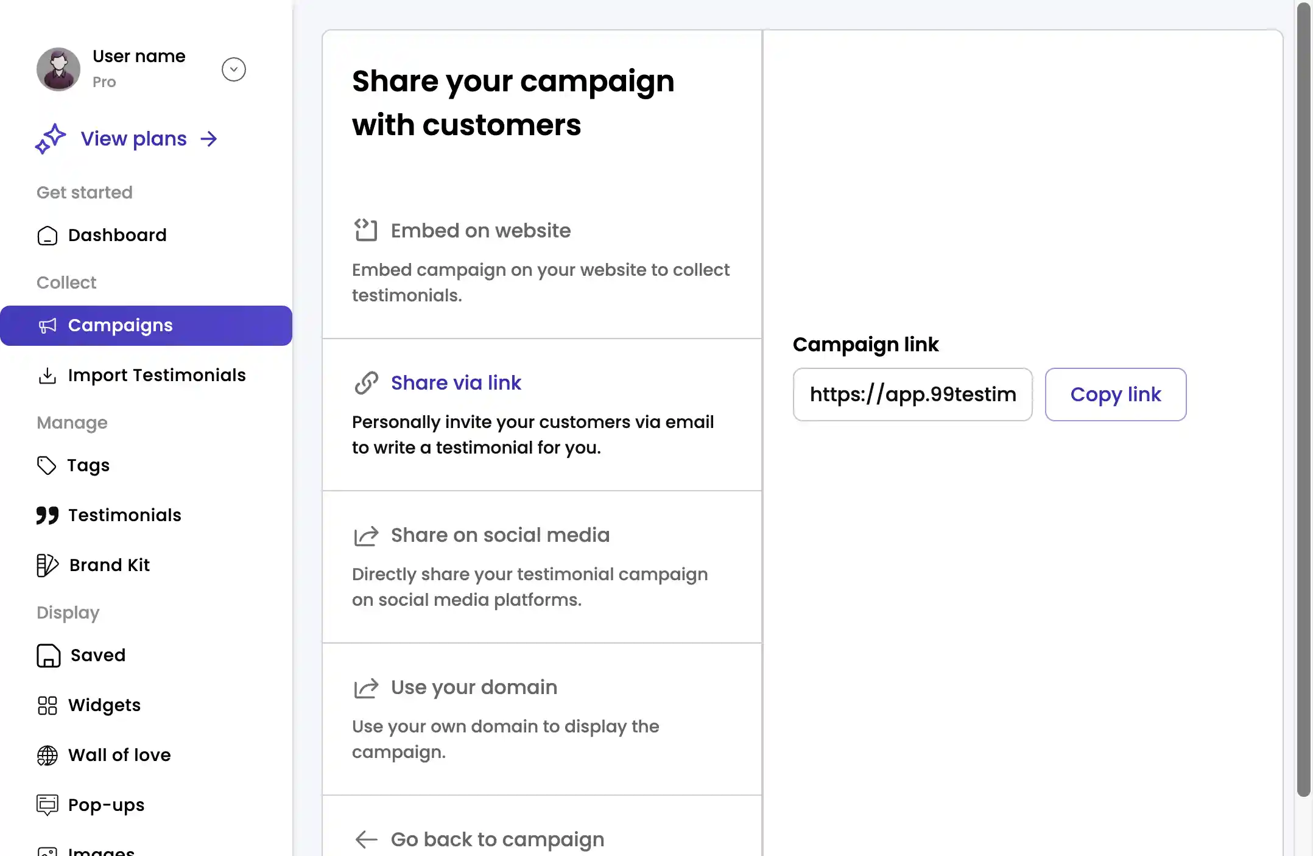Choose Share on social media option
1313x856 pixels.
coord(499,535)
